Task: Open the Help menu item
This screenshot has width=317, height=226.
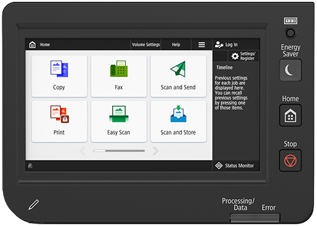Action: coord(176,45)
